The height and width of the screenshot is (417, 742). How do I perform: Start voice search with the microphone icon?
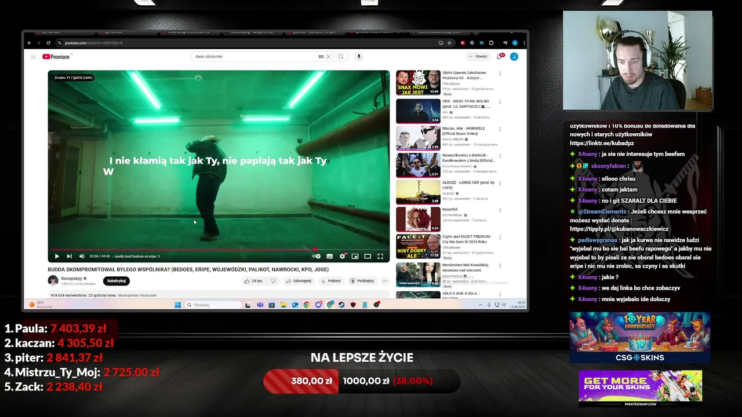tap(359, 57)
